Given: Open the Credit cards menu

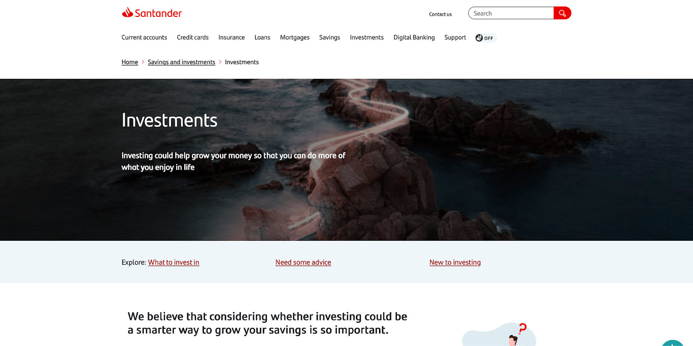Looking at the screenshot, I should coord(193,38).
